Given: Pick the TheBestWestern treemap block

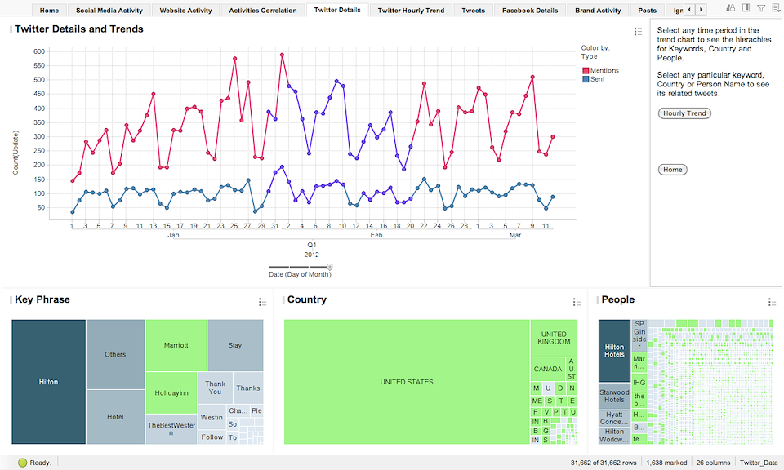Looking at the screenshot, I should (171, 429).
